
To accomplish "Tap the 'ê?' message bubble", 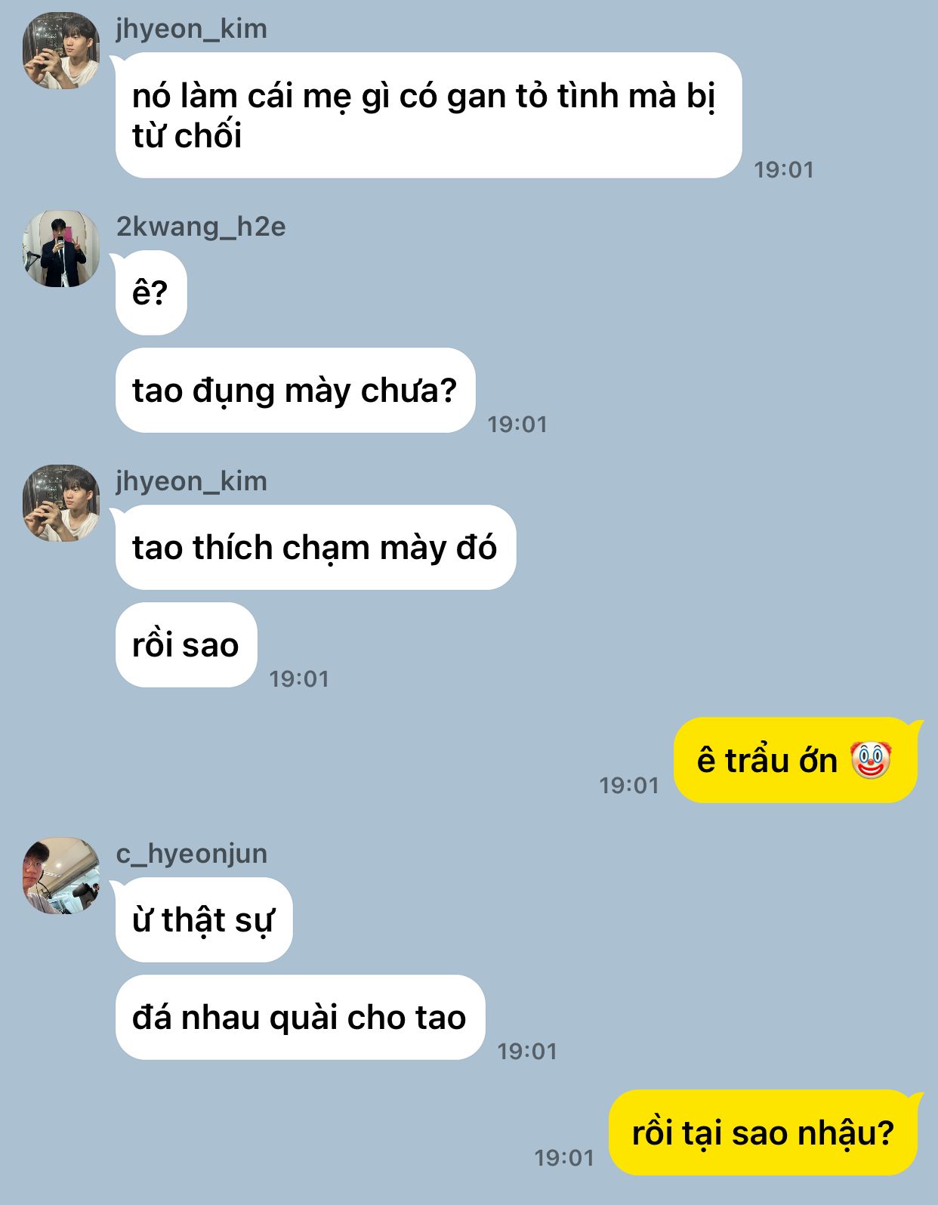I will [151, 292].
